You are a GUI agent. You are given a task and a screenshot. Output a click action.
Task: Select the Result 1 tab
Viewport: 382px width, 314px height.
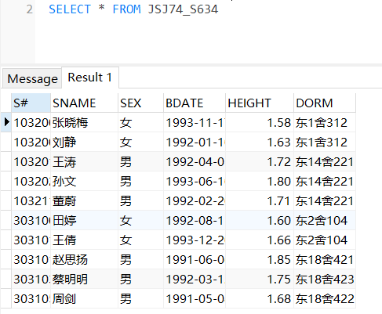click(x=90, y=78)
